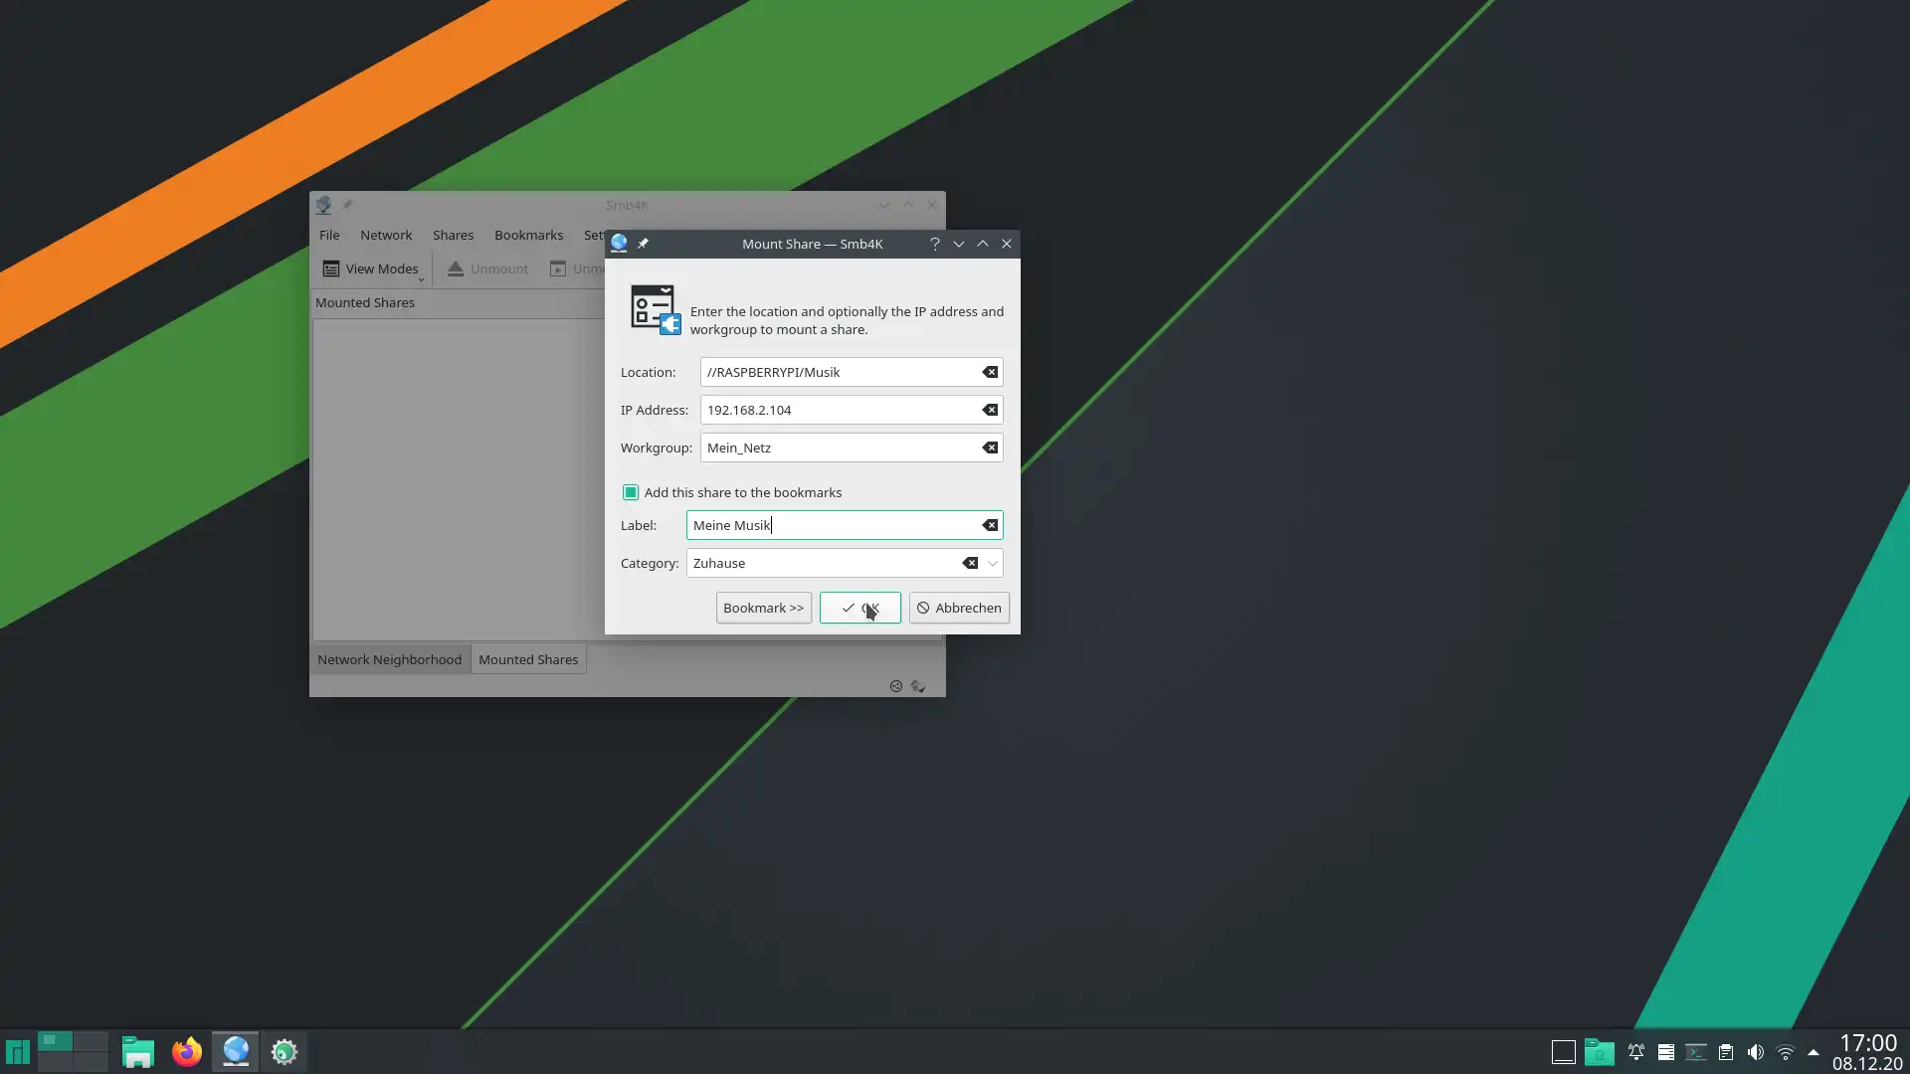The height and width of the screenshot is (1074, 1910).
Task: Toggle the pin icon in the dialog titlebar
Action: click(643, 244)
